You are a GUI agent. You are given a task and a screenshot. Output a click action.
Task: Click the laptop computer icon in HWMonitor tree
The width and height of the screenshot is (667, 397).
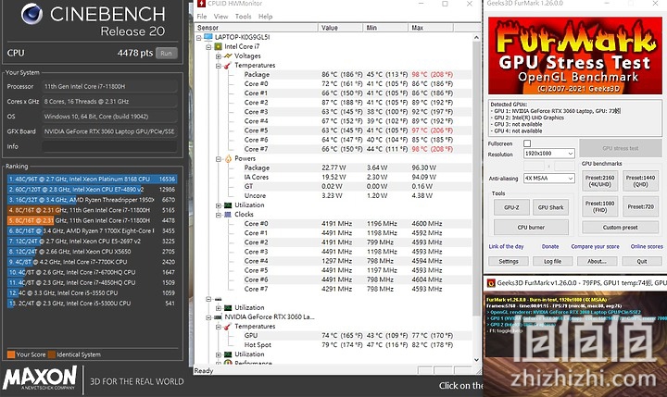tap(208, 37)
